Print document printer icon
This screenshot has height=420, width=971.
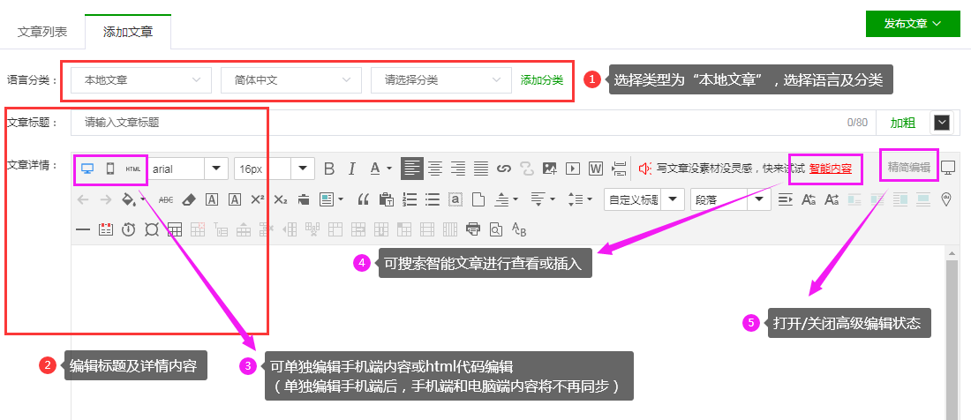point(473,229)
